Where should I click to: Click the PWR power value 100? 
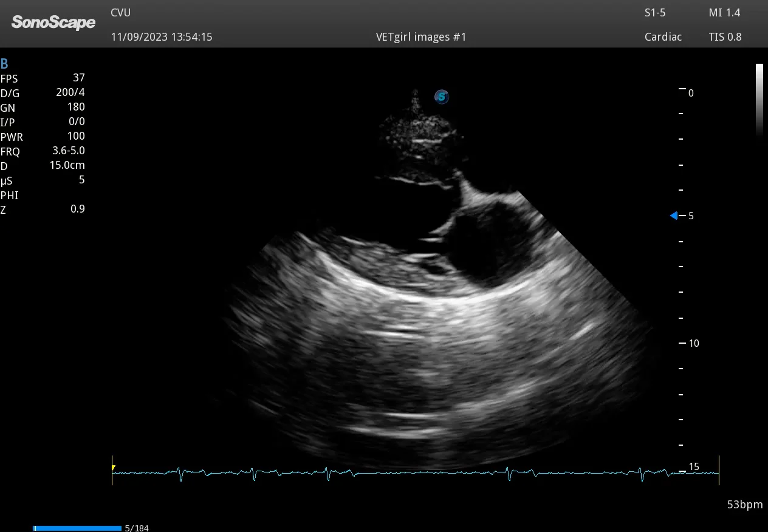[x=76, y=136]
